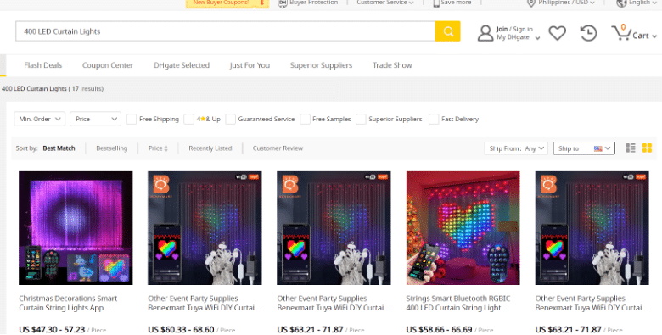
Task: Open the wishlist heart icon
Action: tap(558, 33)
